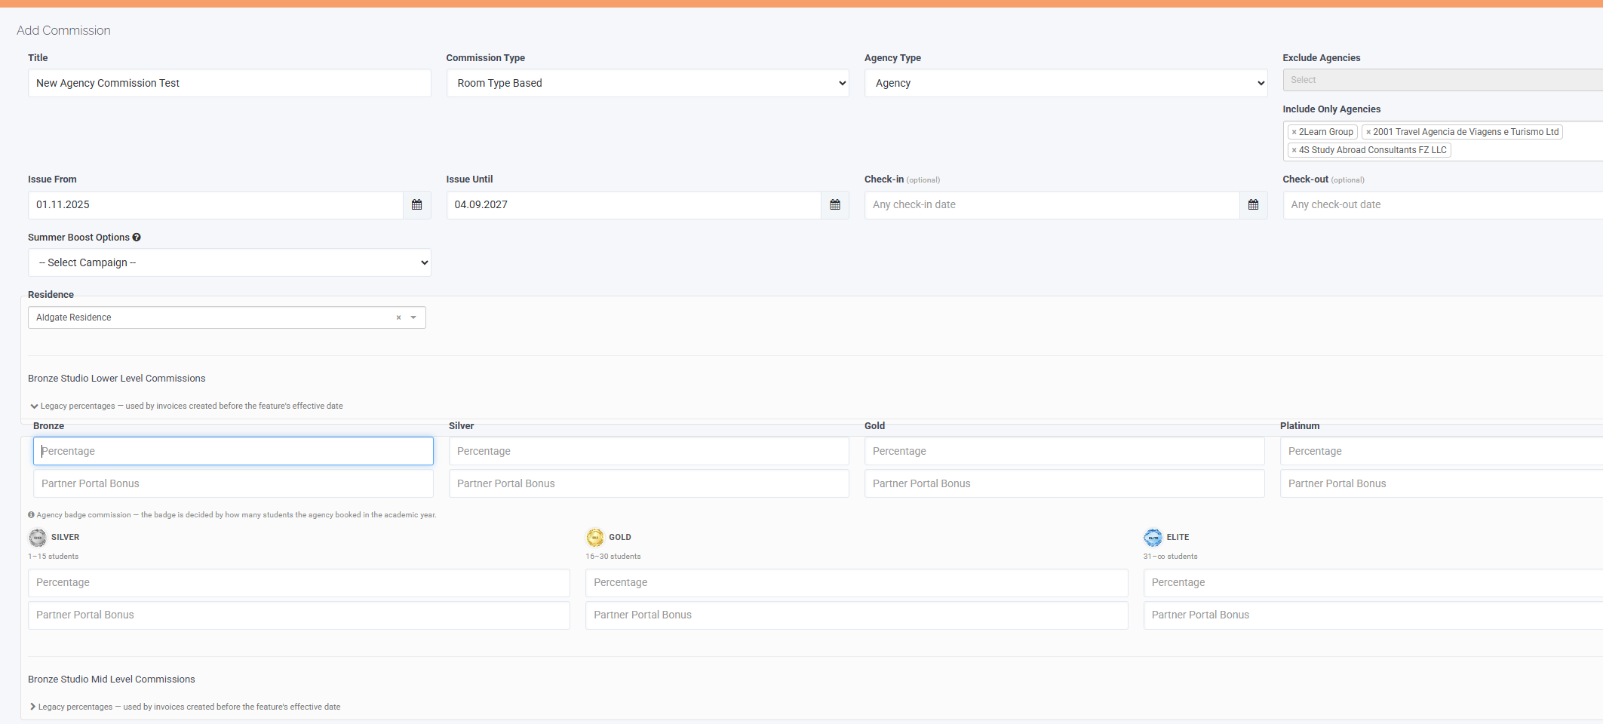This screenshot has width=1603, height=724.
Task: Open the Agency Type dropdown
Action: [1066, 83]
